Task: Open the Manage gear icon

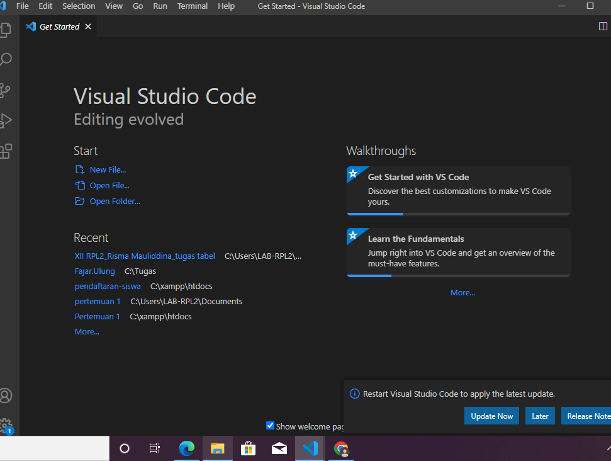Action: point(6,426)
